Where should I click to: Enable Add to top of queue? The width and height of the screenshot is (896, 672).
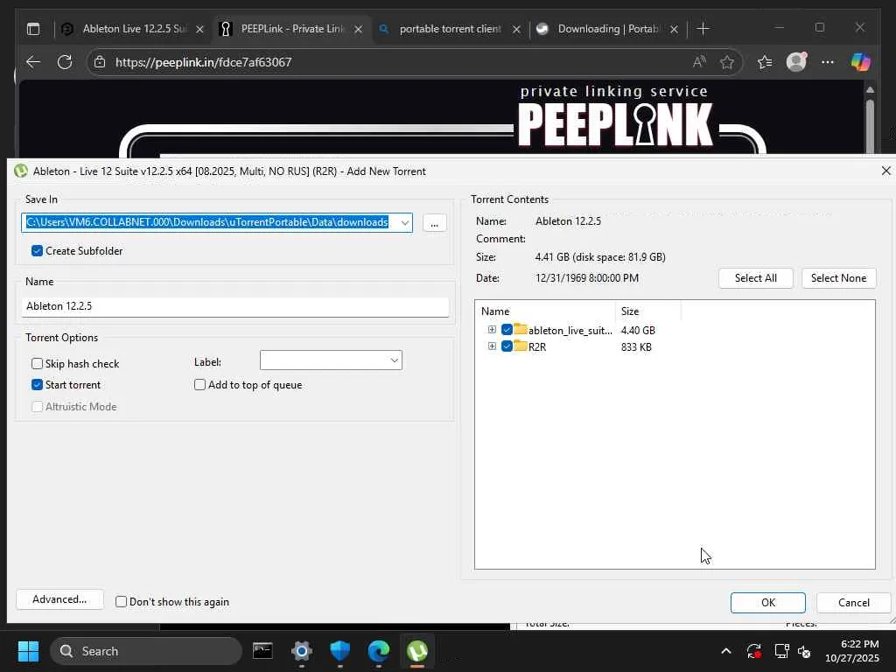[x=200, y=385]
